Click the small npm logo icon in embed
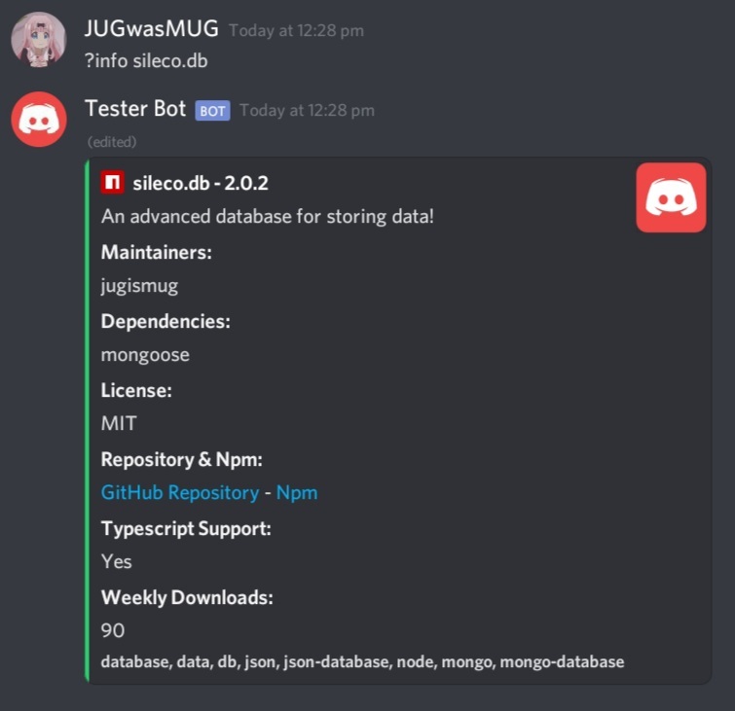The height and width of the screenshot is (711, 735). tap(112, 182)
